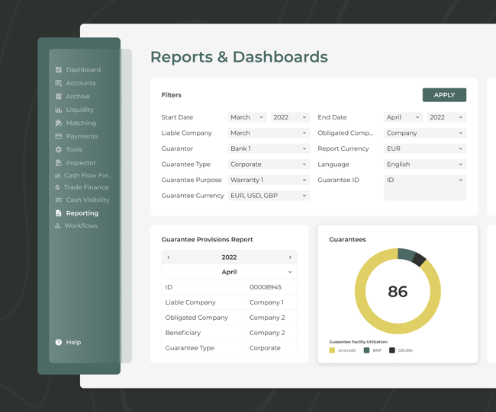Open Start Date month dropdown showing March
This screenshot has height=412, width=496.
[247, 117]
